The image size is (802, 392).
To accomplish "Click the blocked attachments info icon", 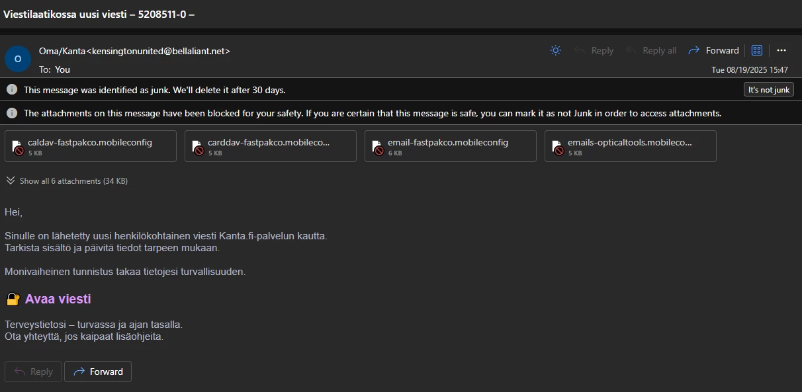I will [x=12, y=113].
